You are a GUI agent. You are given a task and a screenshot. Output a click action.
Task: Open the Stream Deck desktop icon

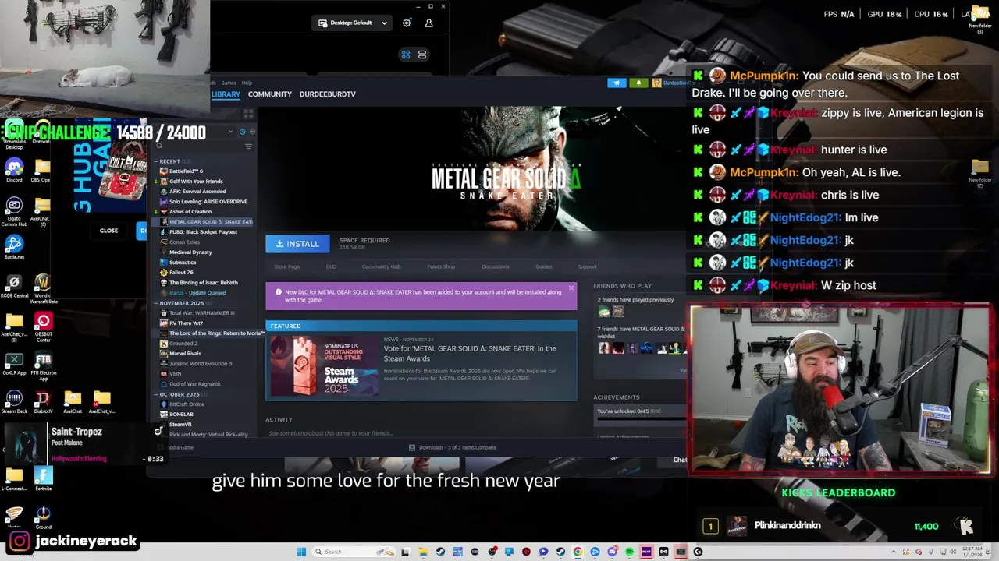[x=14, y=403]
